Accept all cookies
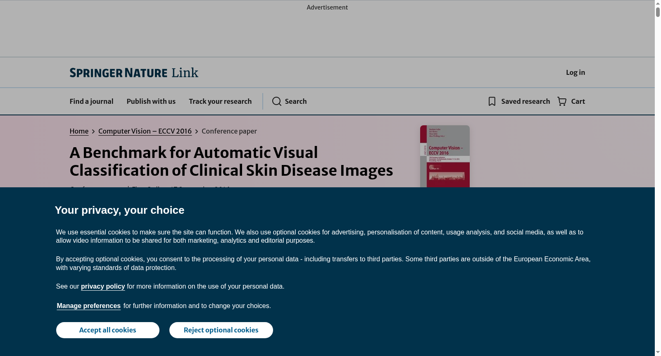The image size is (661, 356). pos(108,330)
